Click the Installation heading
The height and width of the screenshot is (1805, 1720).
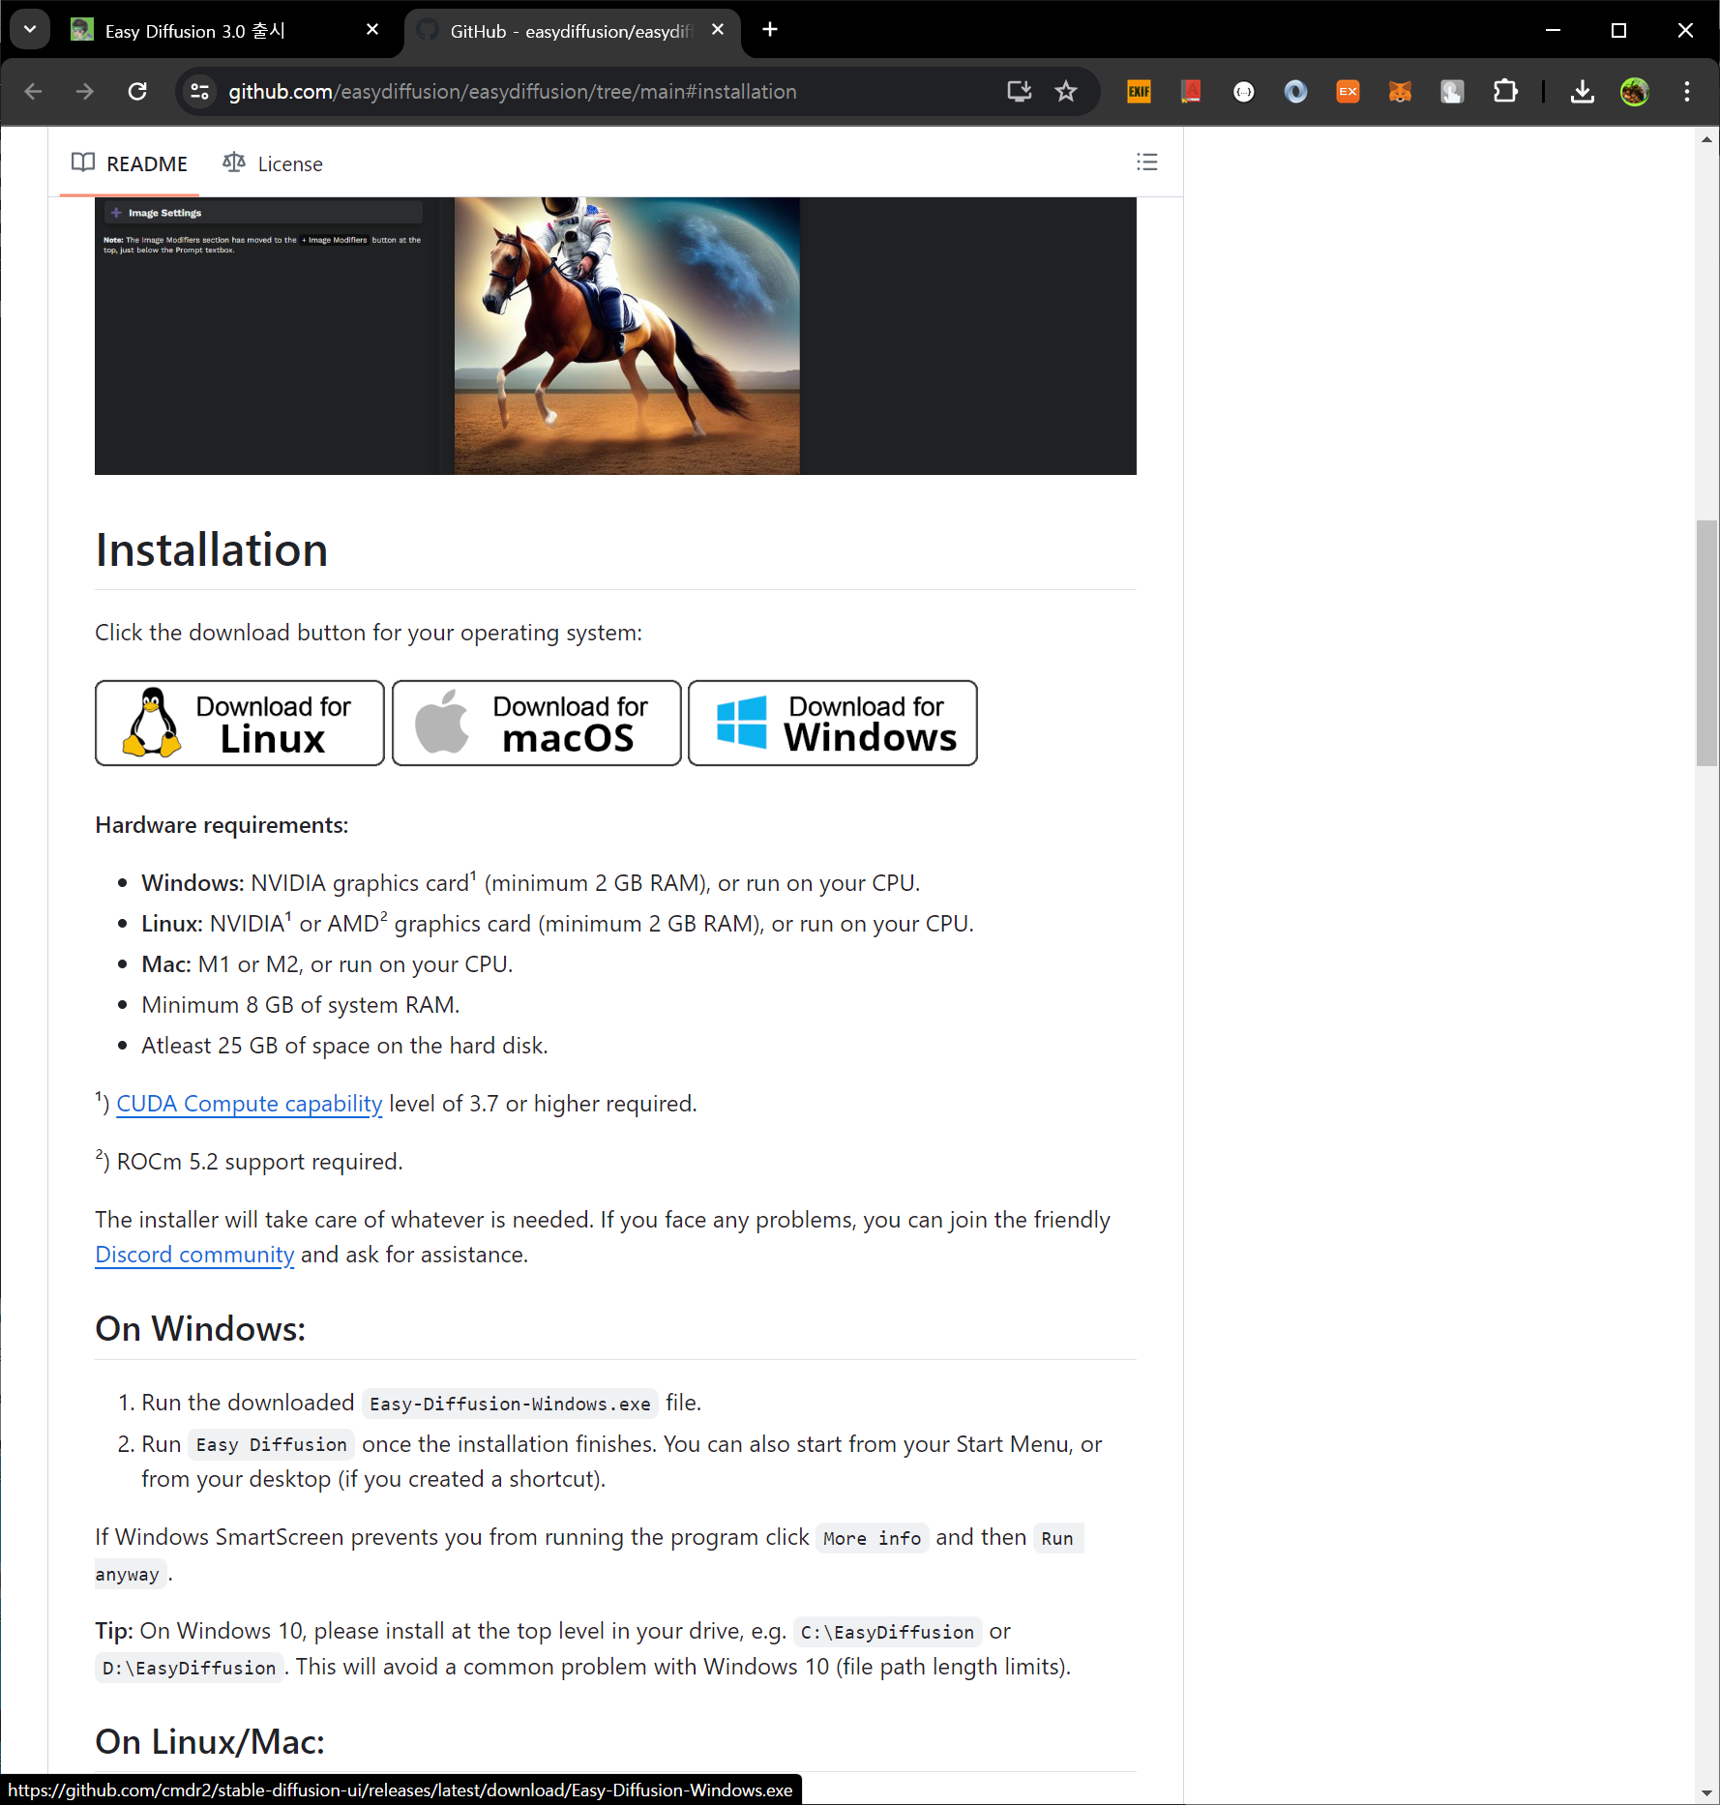tap(212, 549)
